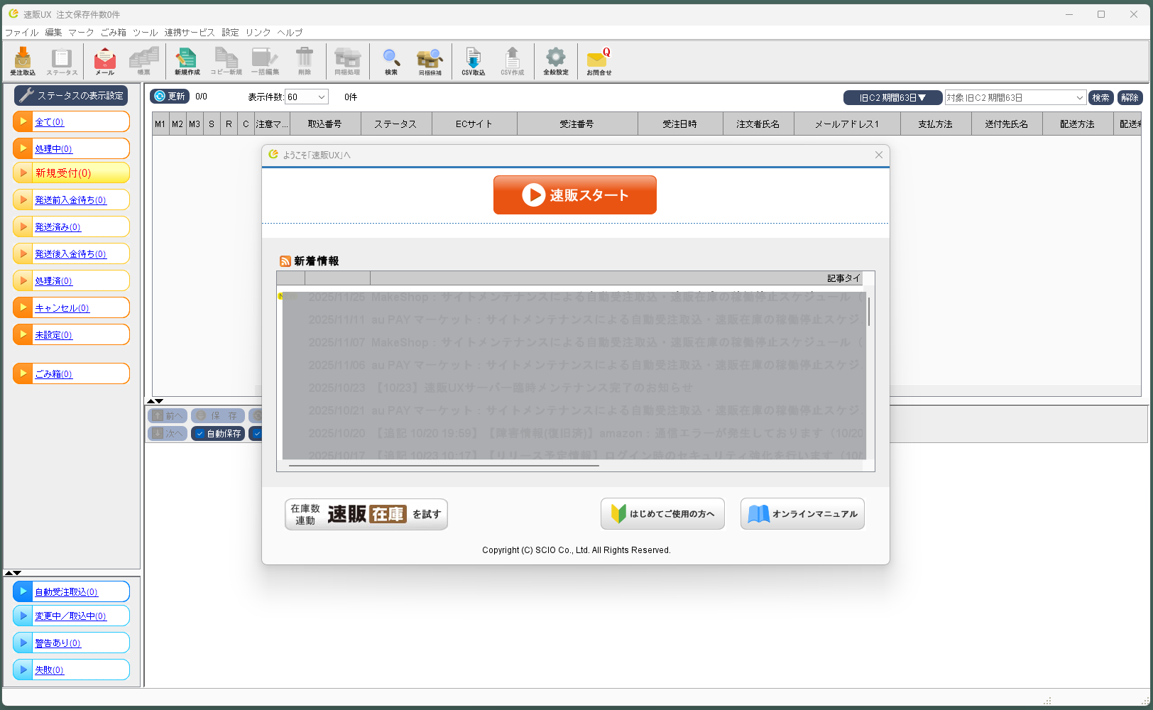Open the メール mail toolbar icon
Image resolution: width=1153 pixels, height=710 pixels.
(105, 61)
